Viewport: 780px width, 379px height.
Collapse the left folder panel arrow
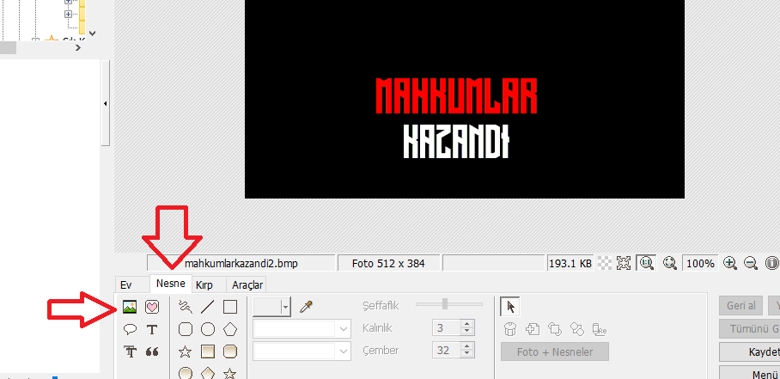pyautogui.click(x=105, y=103)
